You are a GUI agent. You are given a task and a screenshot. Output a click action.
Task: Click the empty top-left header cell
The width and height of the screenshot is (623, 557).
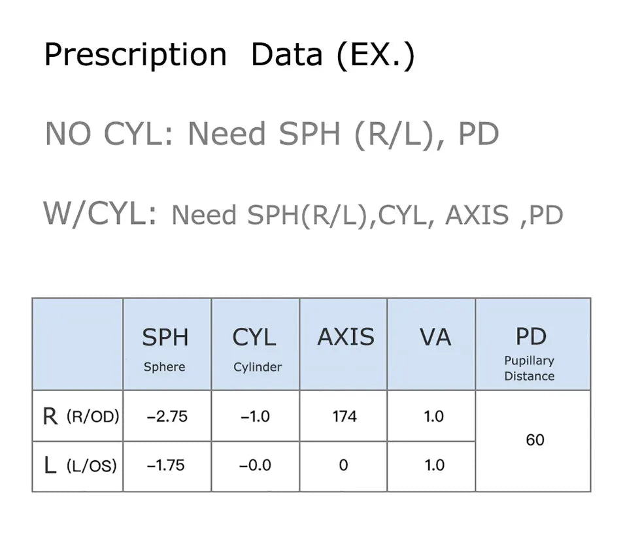78,344
